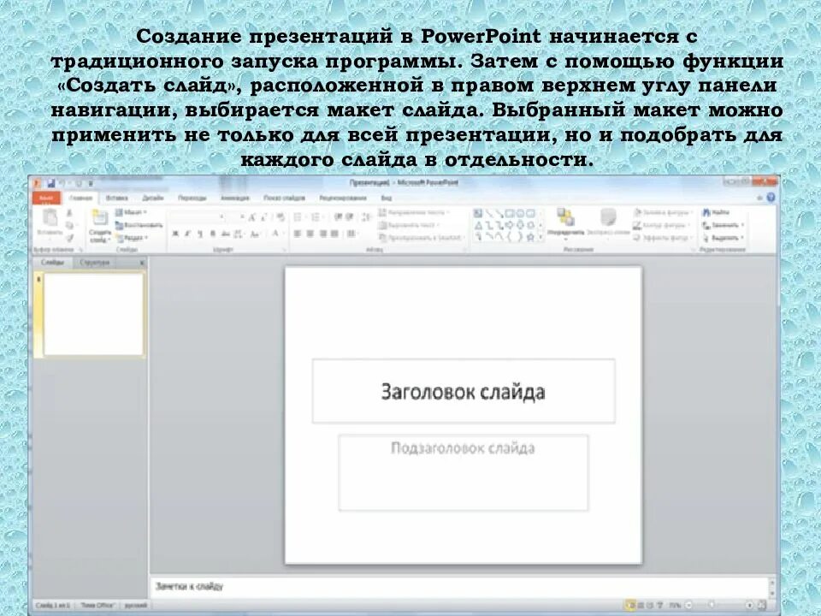Open the Рецензирование ribbon tab
Viewport: 821px width, 616px height.
343,198
